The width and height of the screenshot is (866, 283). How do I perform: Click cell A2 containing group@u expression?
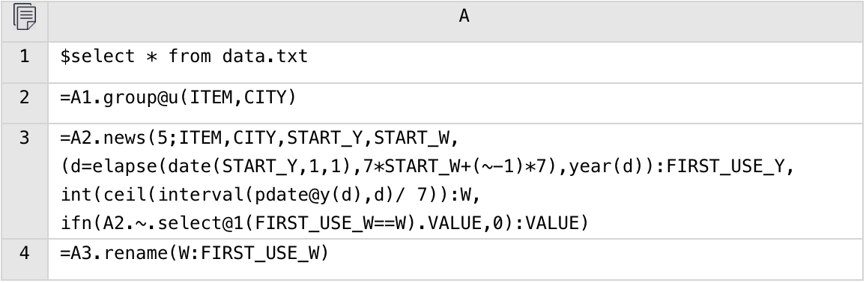[x=456, y=103]
